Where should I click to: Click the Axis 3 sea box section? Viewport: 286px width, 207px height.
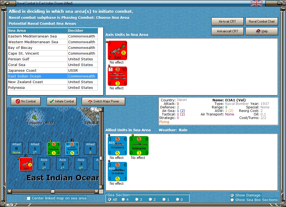(x=81, y=164)
